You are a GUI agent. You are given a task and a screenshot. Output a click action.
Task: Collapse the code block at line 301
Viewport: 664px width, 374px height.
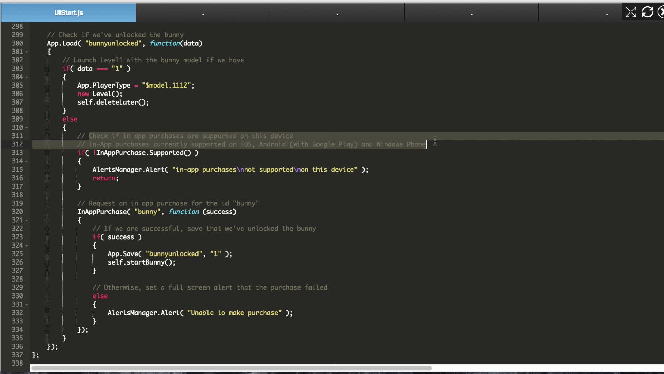click(26, 52)
